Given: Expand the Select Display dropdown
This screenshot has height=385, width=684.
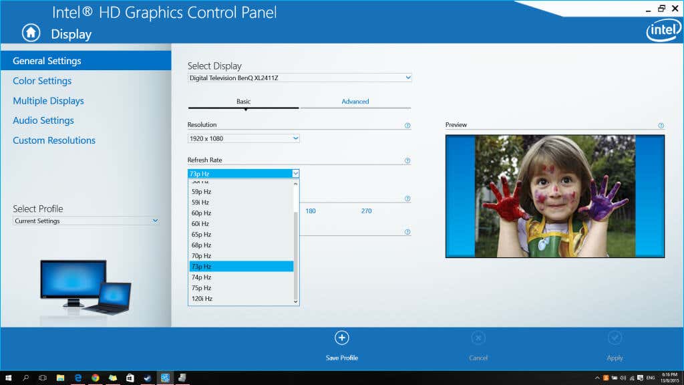Looking at the screenshot, I should pyautogui.click(x=300, y=78).
